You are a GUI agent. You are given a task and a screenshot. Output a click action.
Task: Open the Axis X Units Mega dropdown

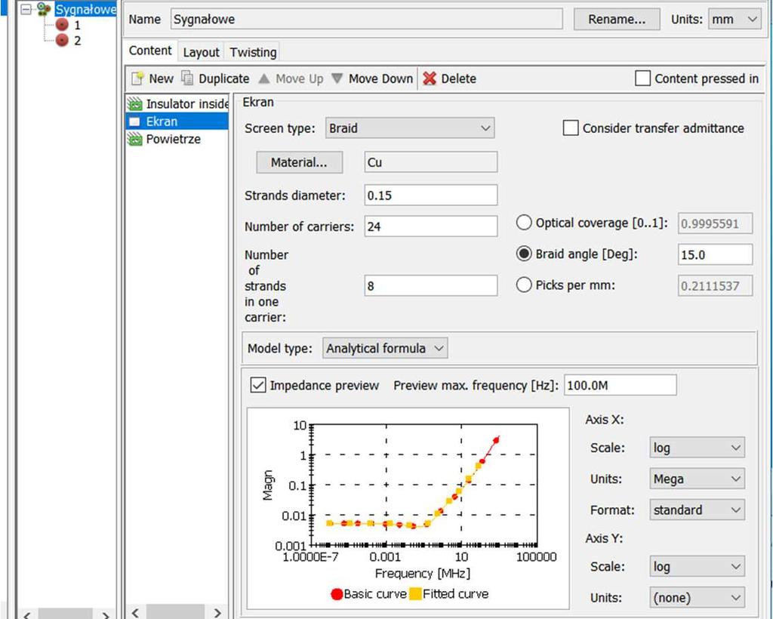(697, 479)
